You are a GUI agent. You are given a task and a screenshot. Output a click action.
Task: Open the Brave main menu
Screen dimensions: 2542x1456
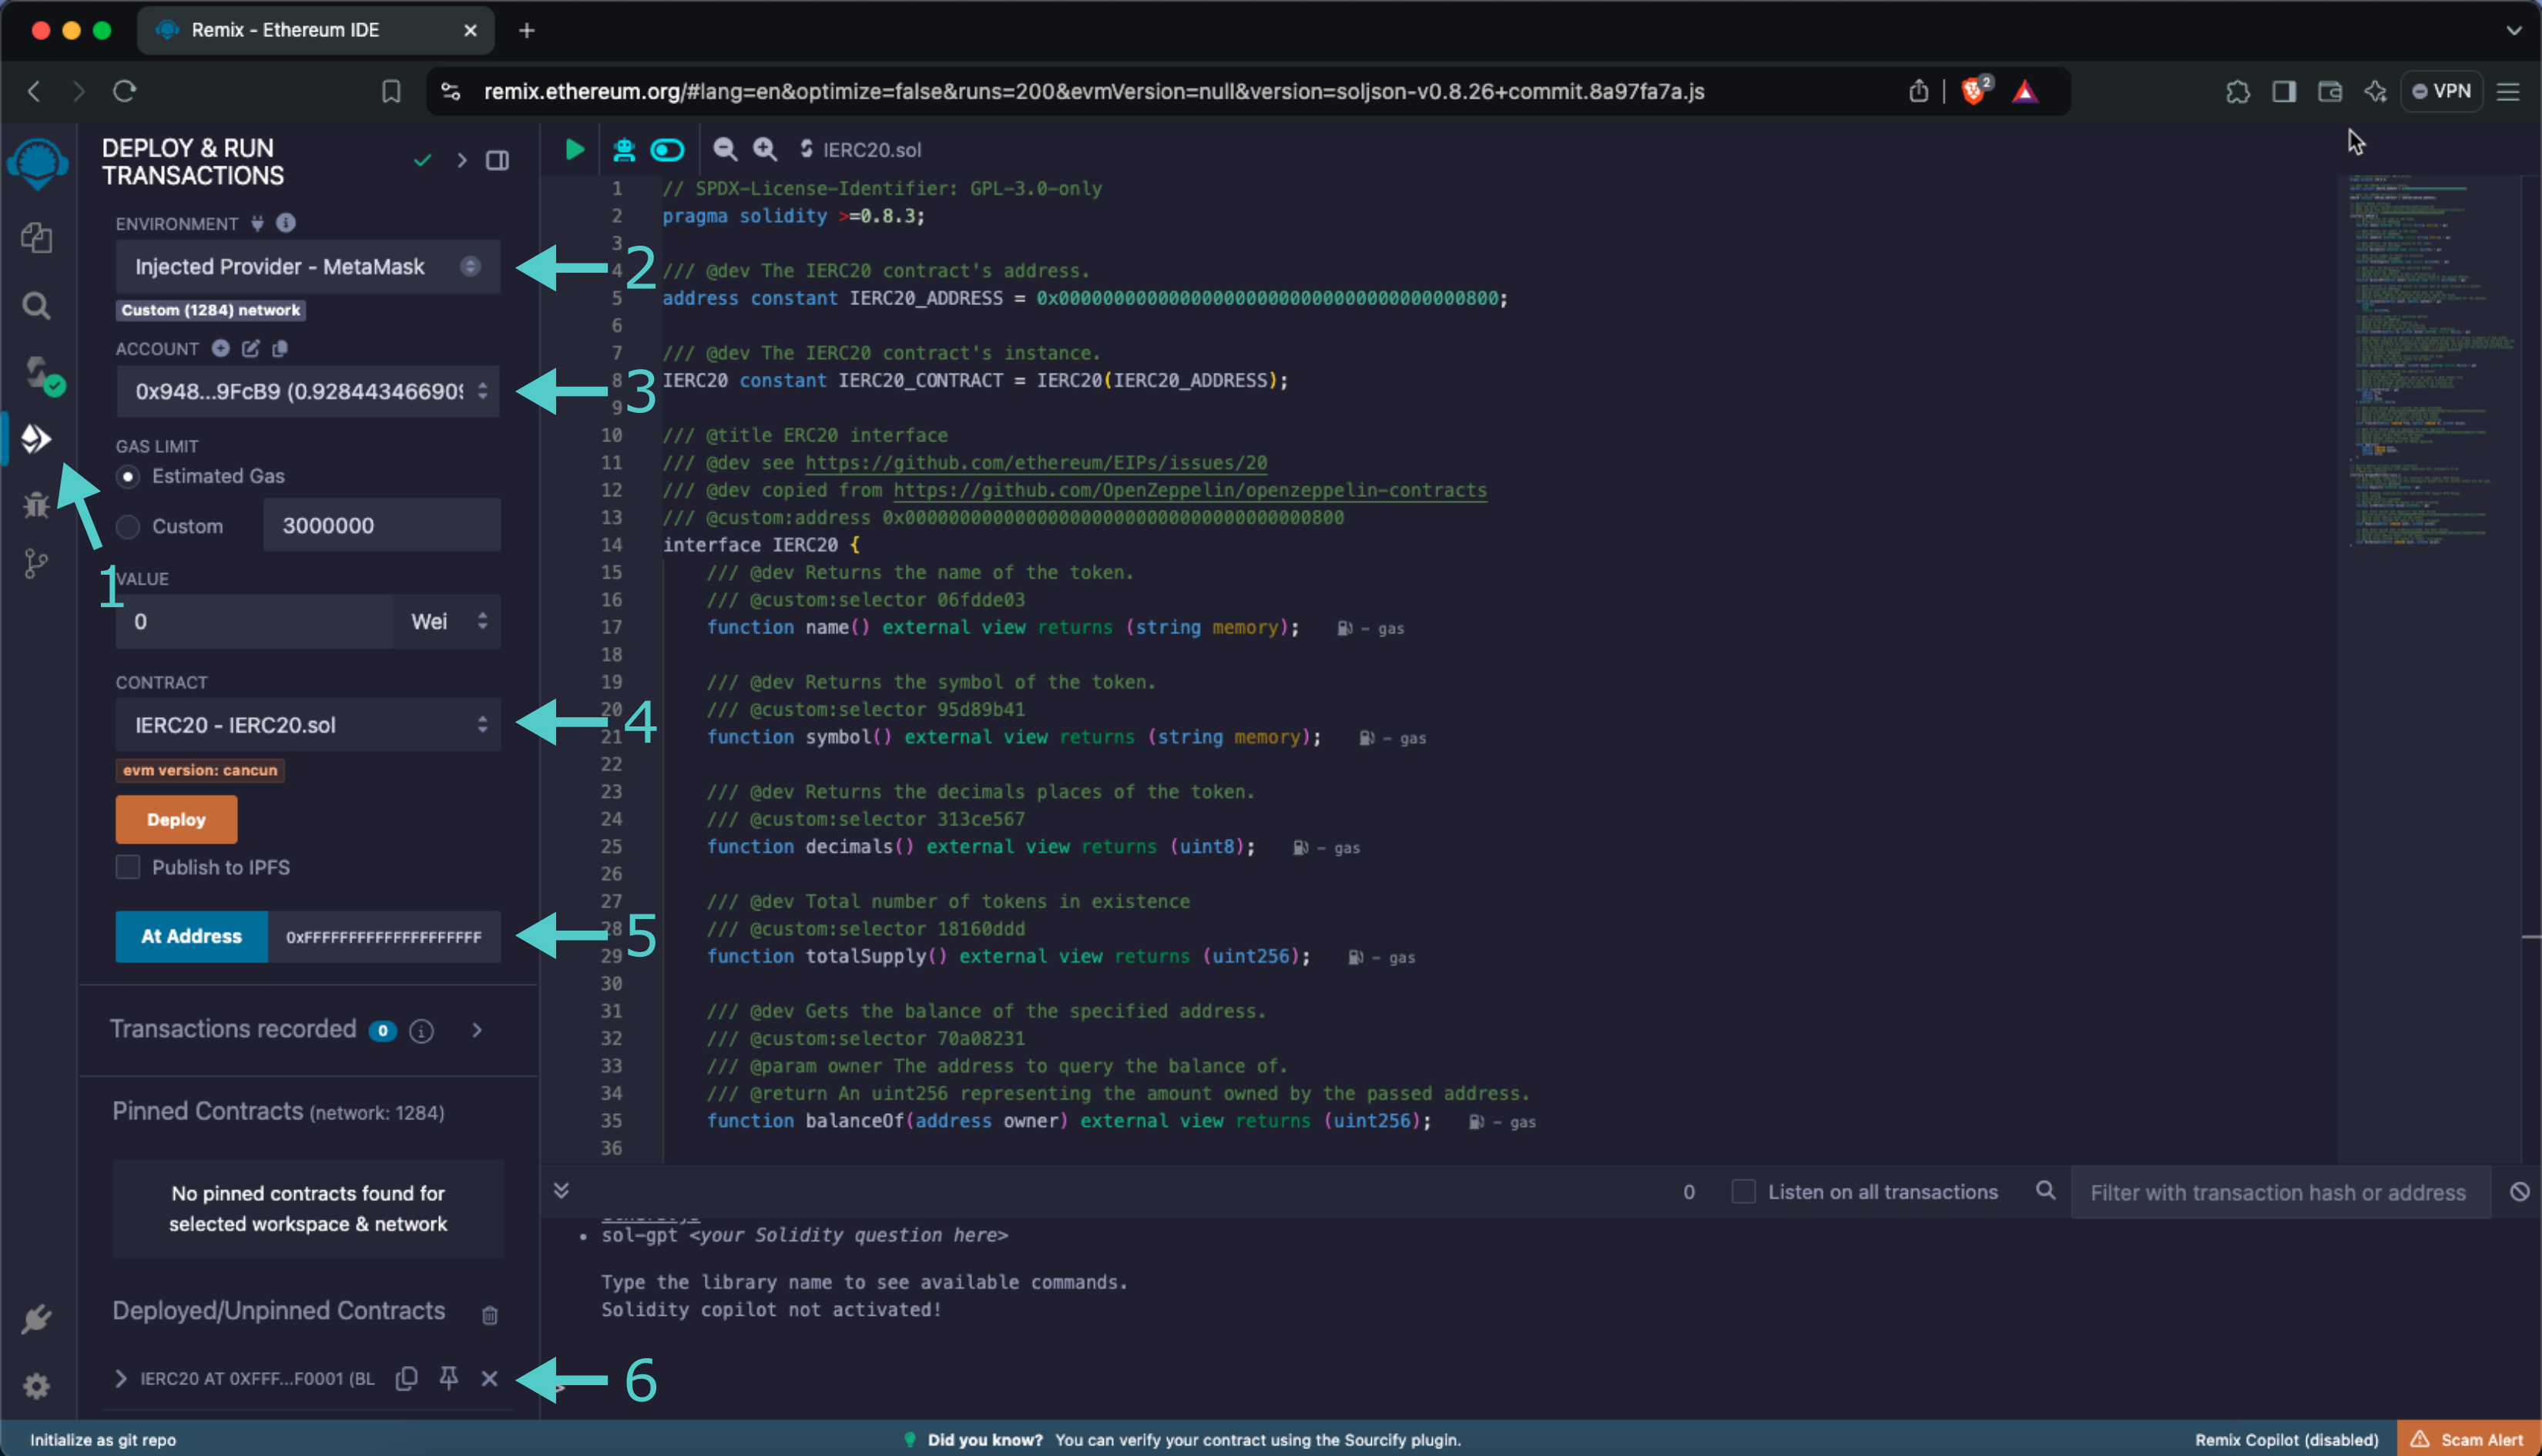(x=2508, y=91)
